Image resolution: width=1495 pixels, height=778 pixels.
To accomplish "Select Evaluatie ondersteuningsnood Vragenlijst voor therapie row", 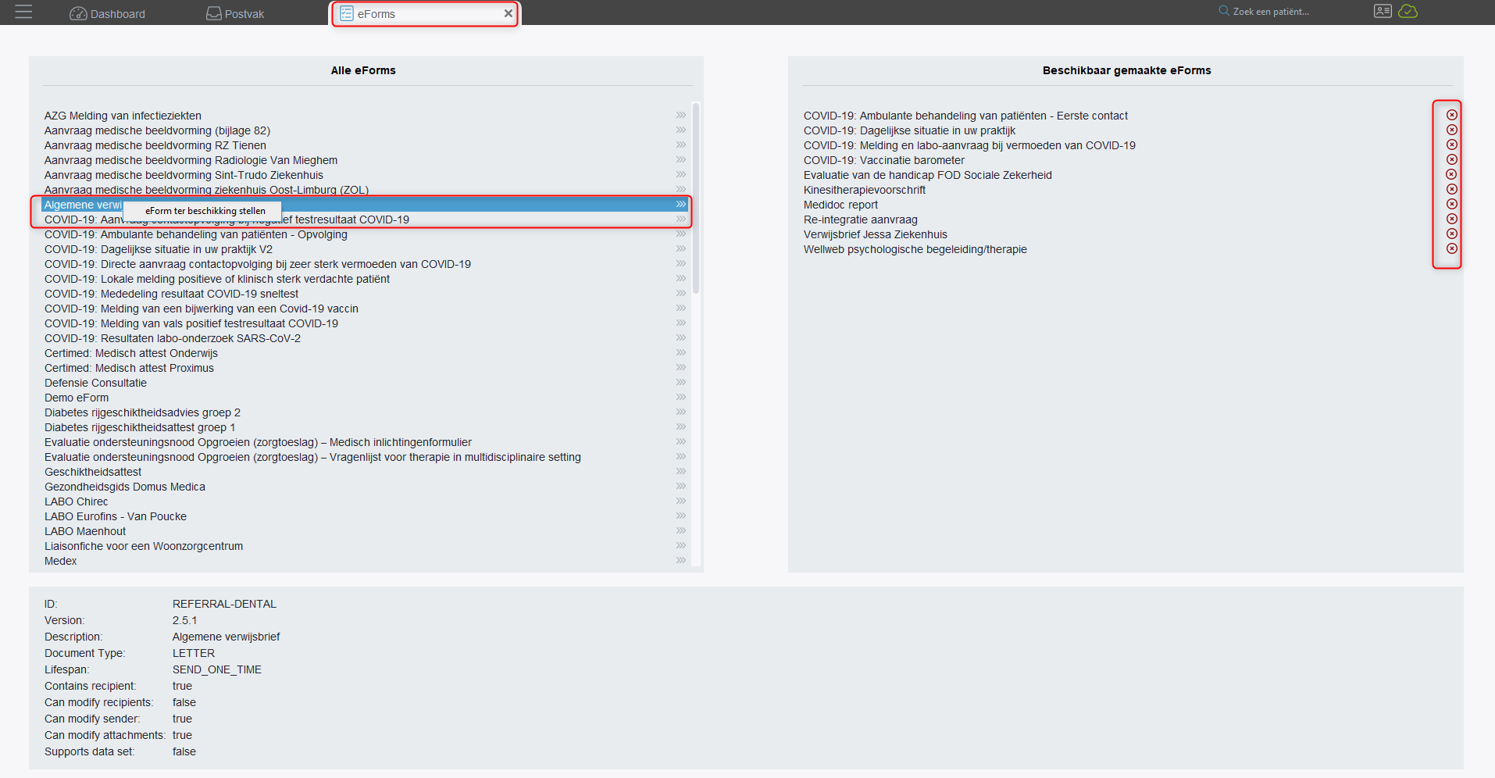I will (366, 457).
